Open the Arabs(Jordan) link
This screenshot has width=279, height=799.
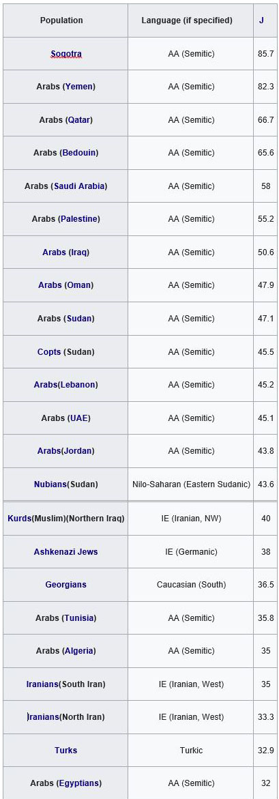point(65,451)
